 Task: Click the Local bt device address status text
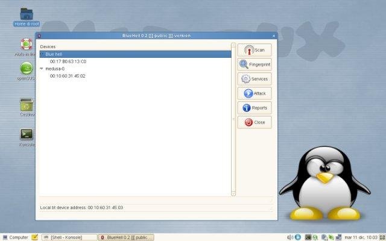click(81, 207)
